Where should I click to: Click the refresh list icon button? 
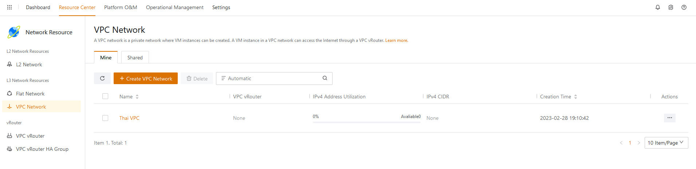pyautogui.click(x=102, y=78)
